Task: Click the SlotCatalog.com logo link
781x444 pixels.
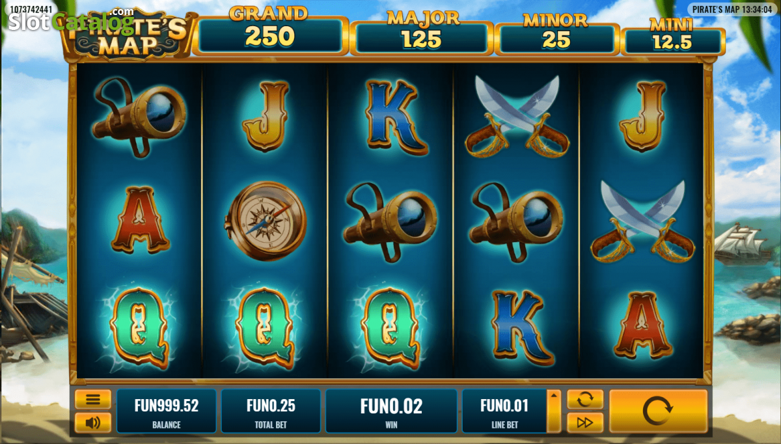Action: coord(70,21)
